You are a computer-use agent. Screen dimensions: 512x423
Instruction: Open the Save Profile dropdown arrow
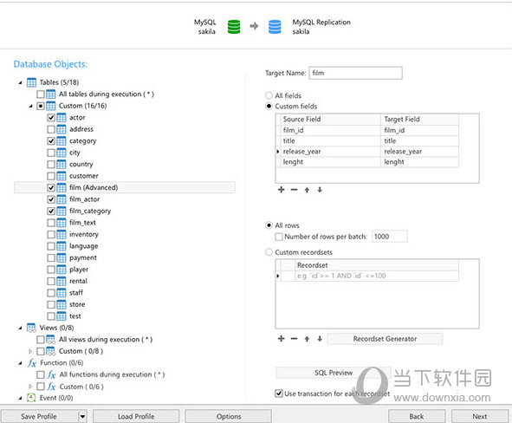82,416
